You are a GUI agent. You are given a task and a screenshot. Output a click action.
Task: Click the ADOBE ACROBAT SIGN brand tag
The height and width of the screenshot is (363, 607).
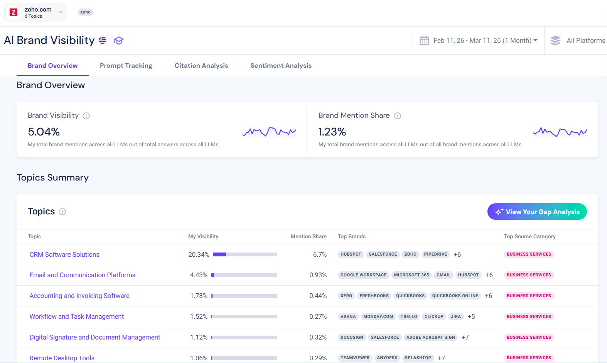(x=430, y=337)
